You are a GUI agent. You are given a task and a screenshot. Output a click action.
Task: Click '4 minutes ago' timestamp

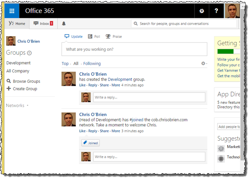pyautogui.click(x=132, y=85)
